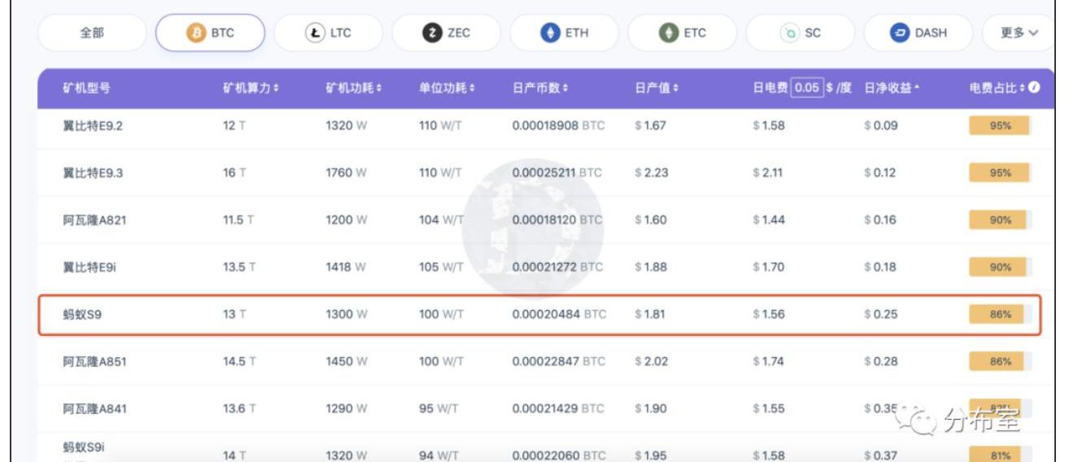Click the Siacoin SC icon
The image size is (1069, 462).
tap(789, 33)
